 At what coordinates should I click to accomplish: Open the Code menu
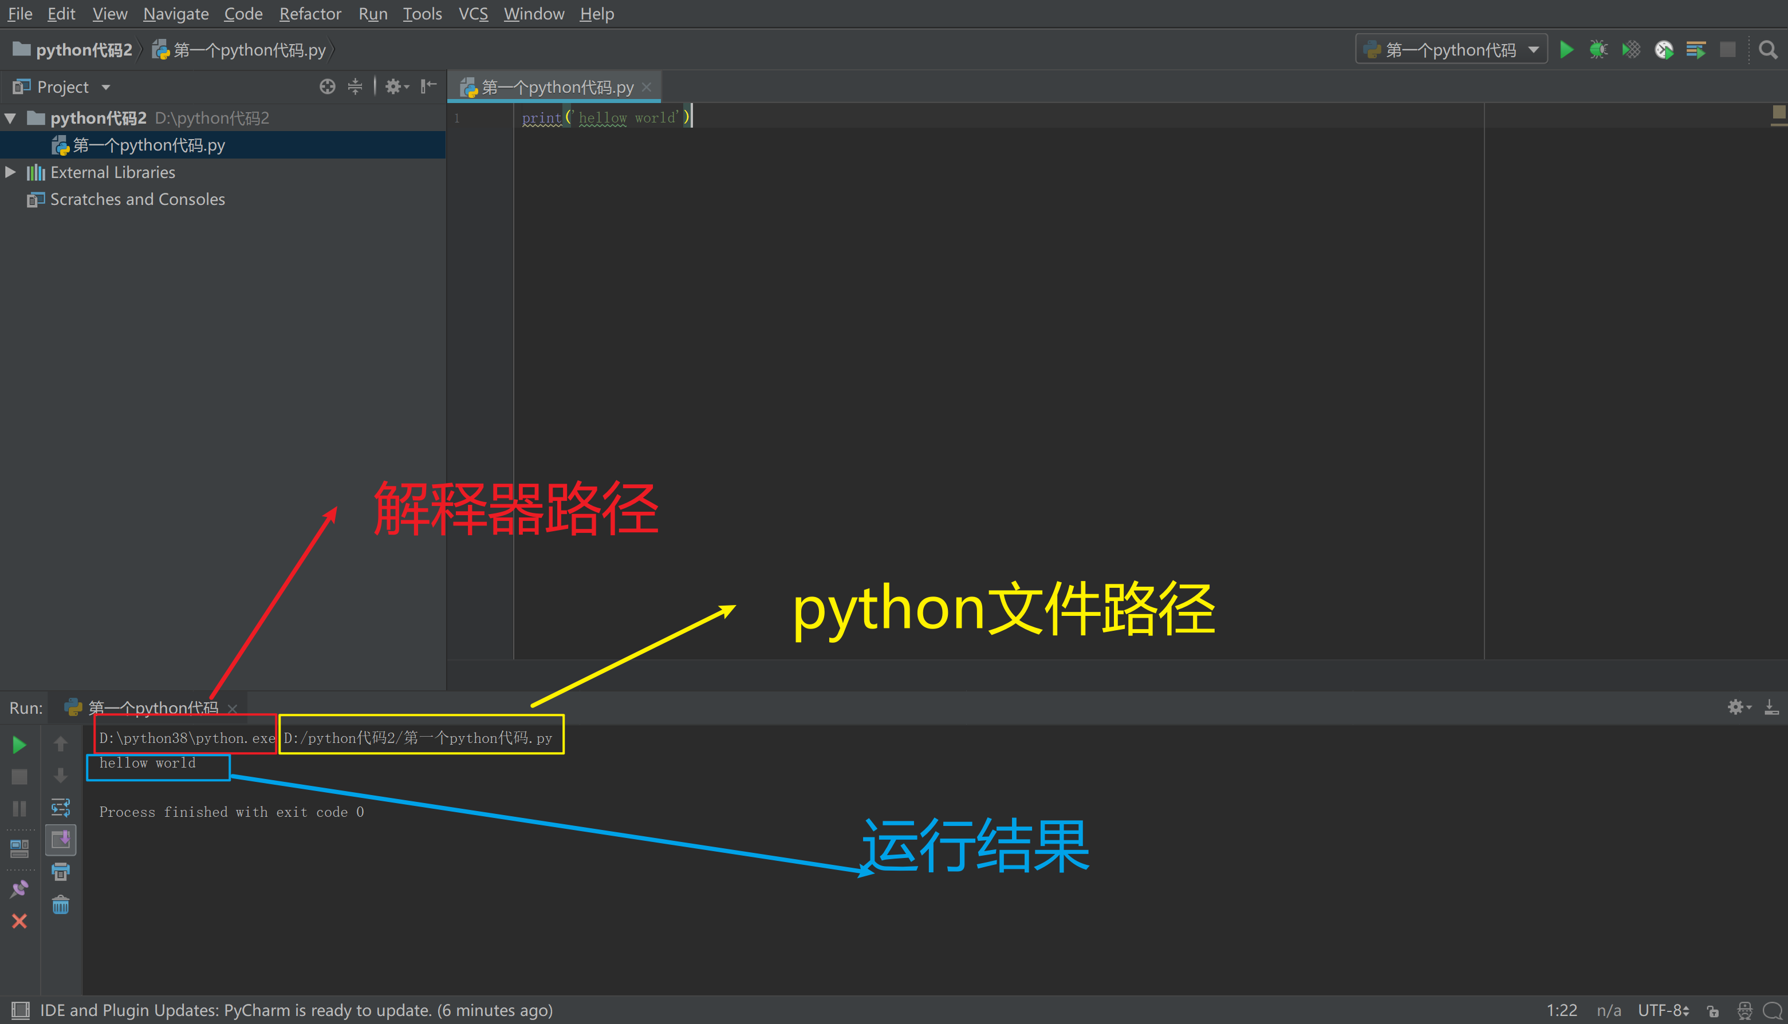pyautogui.click(x=243, y=13)
